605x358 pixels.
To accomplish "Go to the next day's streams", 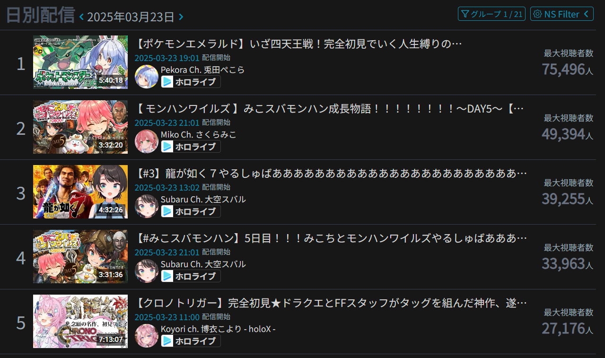I will 181,17.
